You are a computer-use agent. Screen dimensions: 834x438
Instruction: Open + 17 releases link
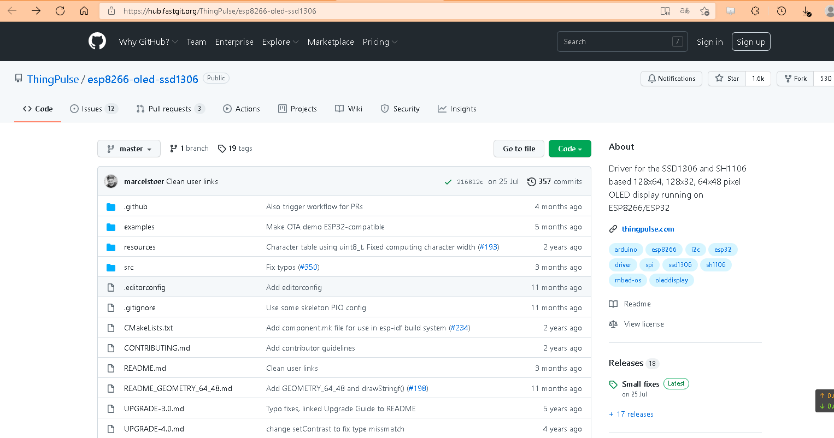click(x=631, y=414)
